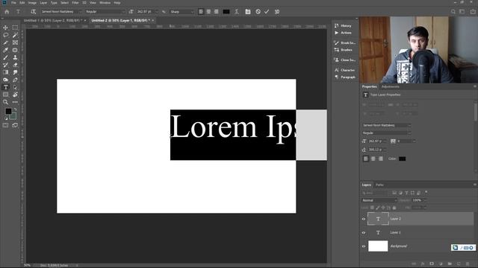The image size is (478, 268).
Task: Open Regular style dropdown in Properties panel
Action: click(x=387, y=133)
